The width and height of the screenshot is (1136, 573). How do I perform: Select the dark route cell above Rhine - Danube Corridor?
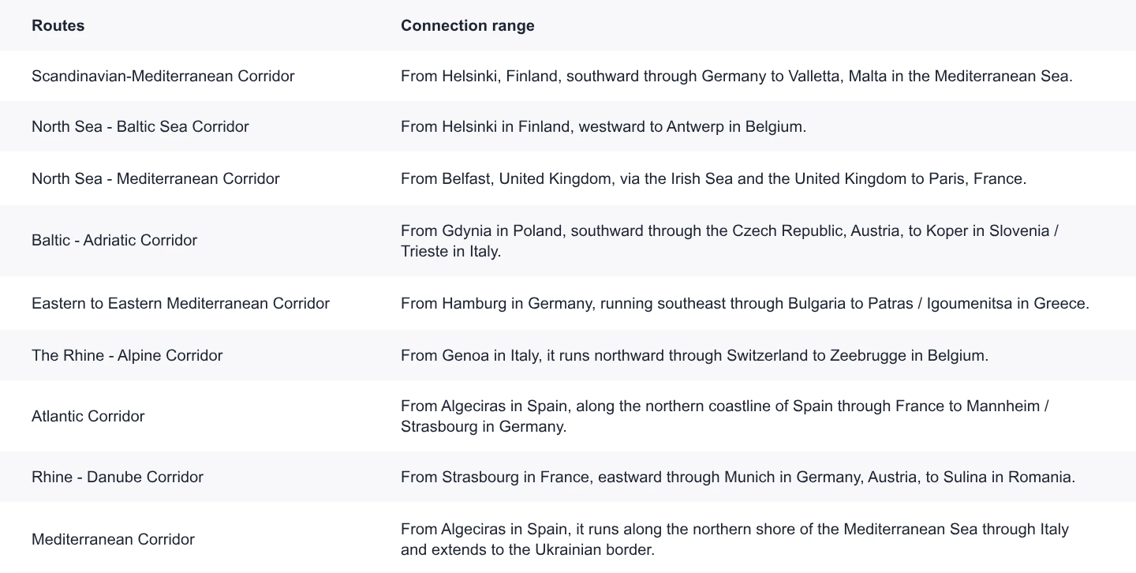coord(88,415)
